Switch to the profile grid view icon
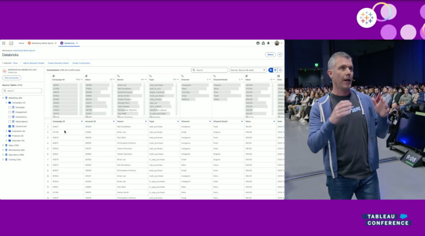425x236 pixels. [271, 70]
